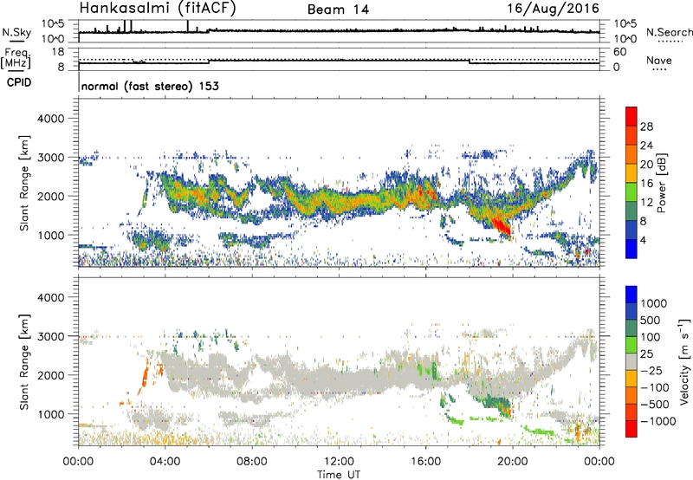This screenshot has width=693, height=480.
Task: Click the '-25' velocity colorbar tick
Action: [651, 370]
